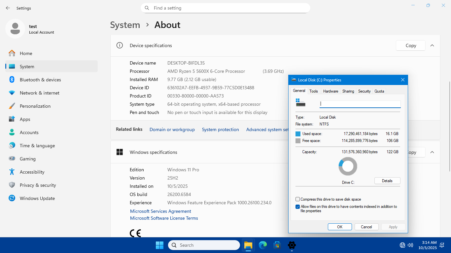This screenshot has width=451, height=253.
Task: Go to Accessibility settings icon
Action: point(12,172)
